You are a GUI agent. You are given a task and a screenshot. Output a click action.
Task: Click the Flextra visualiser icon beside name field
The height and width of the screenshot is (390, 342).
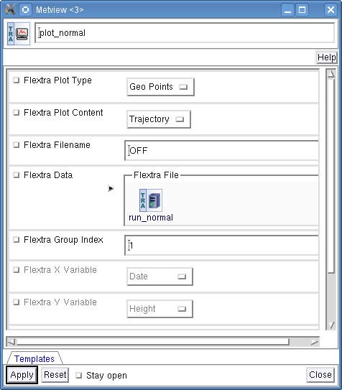tap(19, 34)
